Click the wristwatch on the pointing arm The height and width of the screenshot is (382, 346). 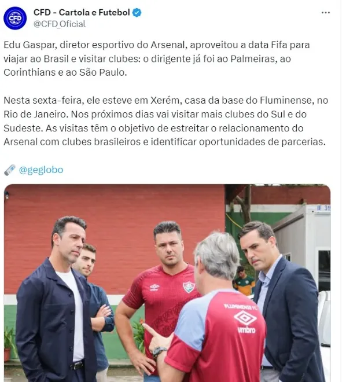point(159,352)
